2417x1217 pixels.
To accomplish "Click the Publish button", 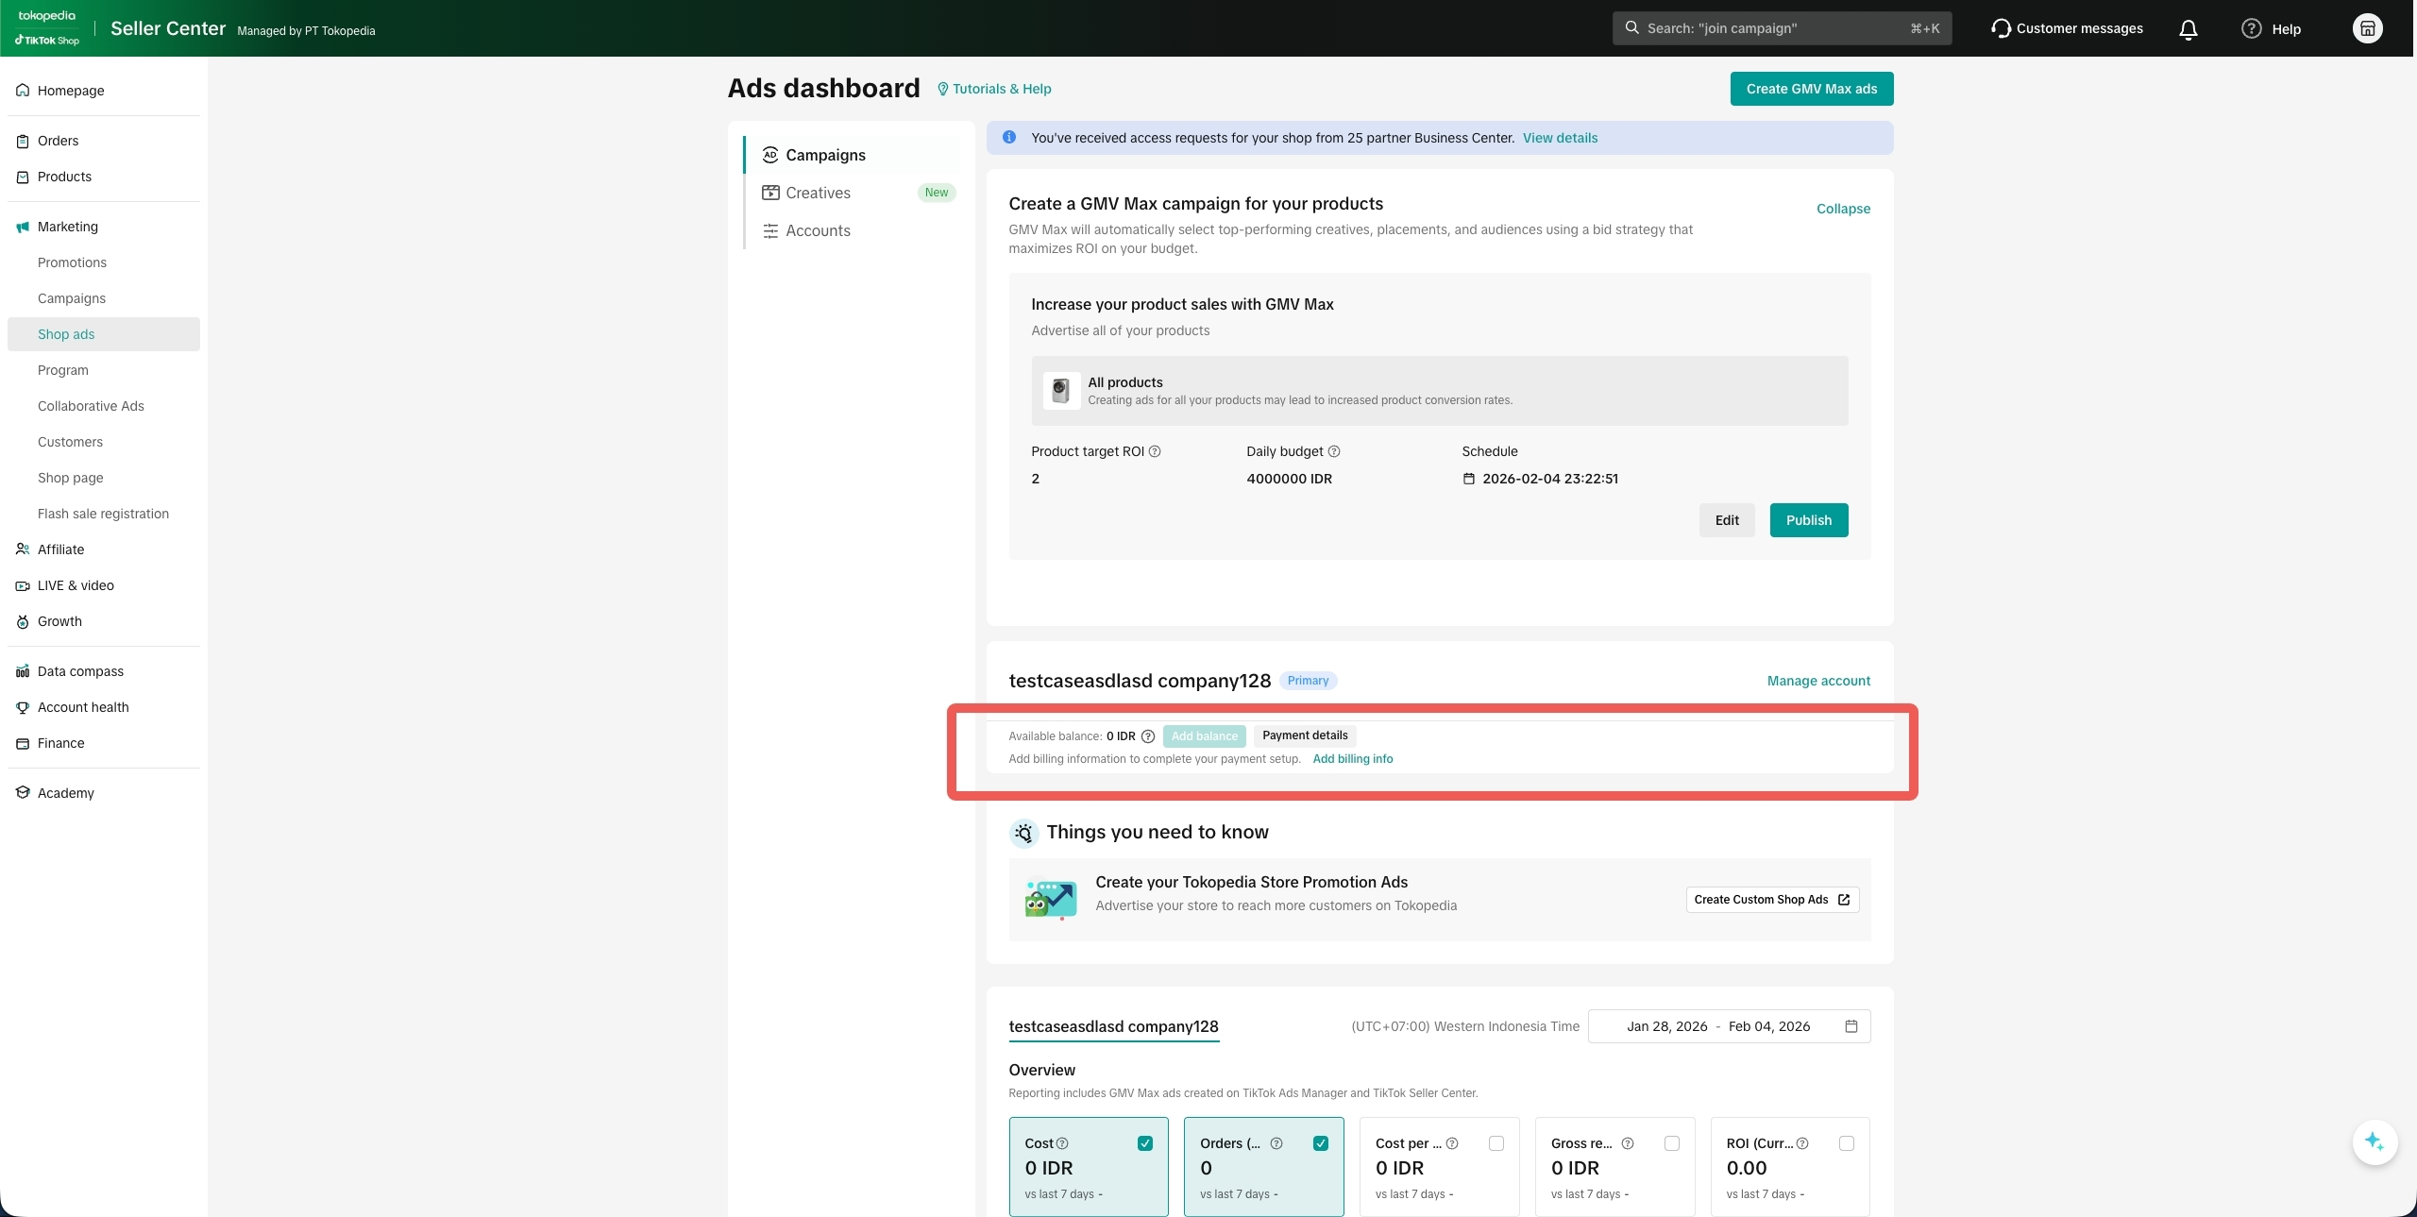I will (x=1808, y=520).
